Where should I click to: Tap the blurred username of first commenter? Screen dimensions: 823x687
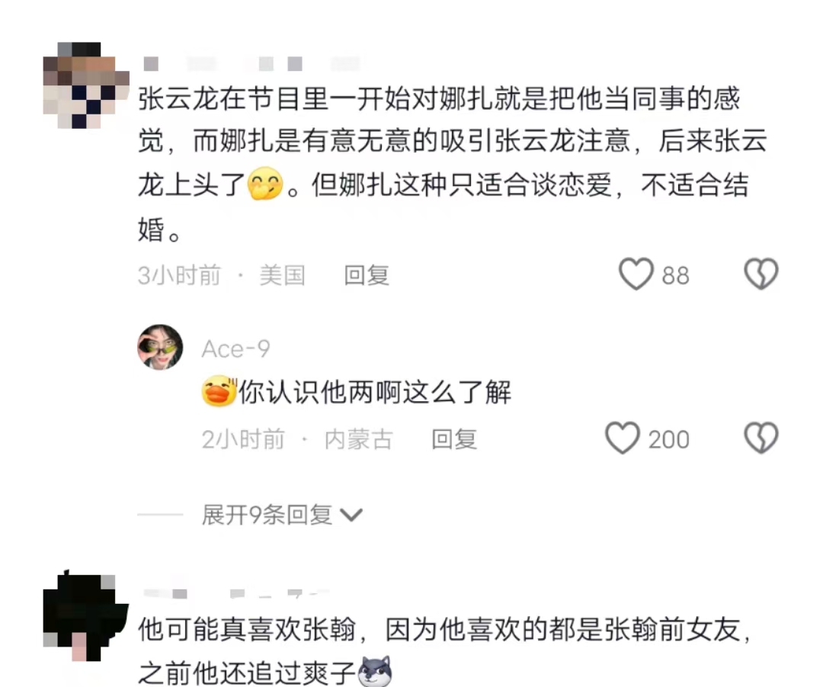[x=252, y=63]
